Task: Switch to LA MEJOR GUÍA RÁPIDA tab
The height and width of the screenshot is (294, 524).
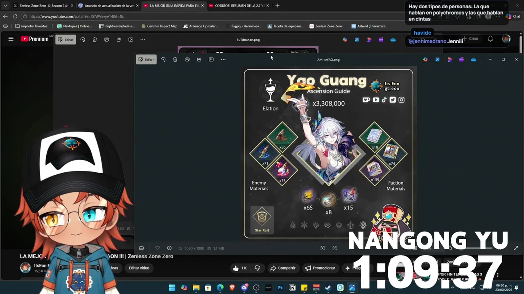Action: 174,6
